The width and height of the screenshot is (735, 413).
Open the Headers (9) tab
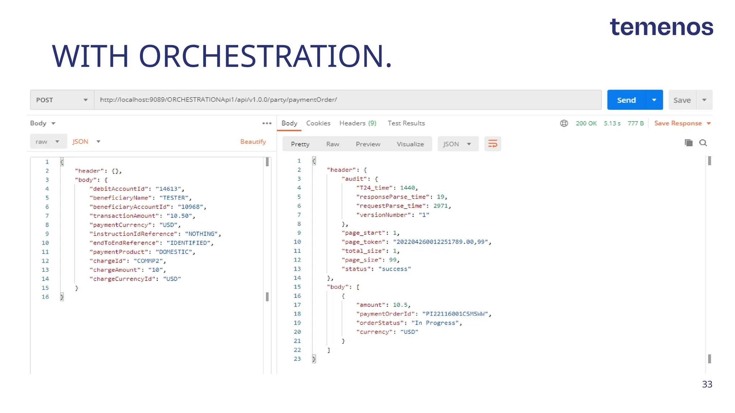(357, 123)
